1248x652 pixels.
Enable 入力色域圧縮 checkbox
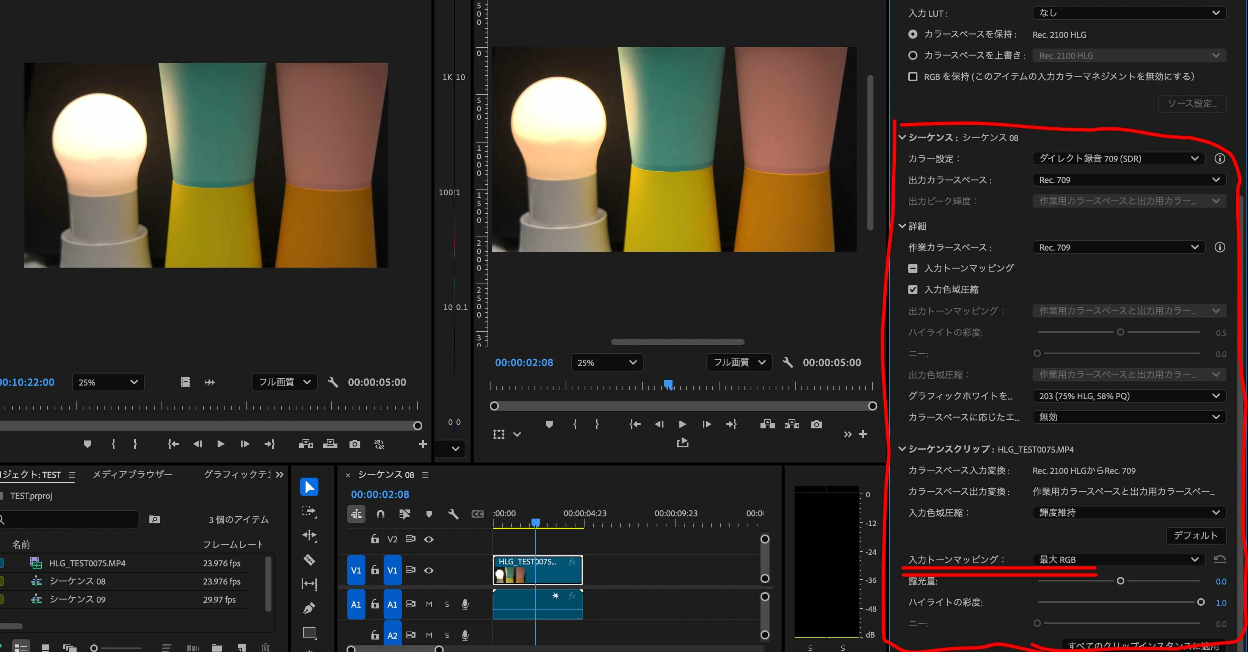click(913, 289)
